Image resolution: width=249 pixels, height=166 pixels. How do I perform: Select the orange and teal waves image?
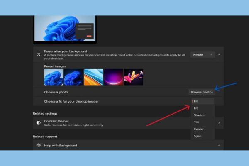click(x=94, y=77)
